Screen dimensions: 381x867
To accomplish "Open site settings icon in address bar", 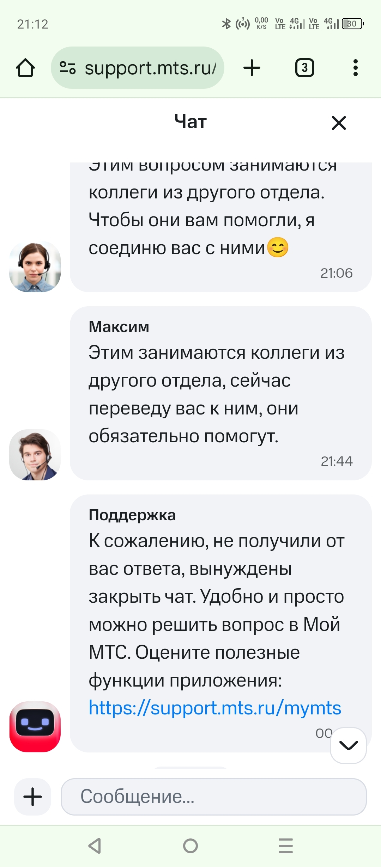I will coord(68,68).
